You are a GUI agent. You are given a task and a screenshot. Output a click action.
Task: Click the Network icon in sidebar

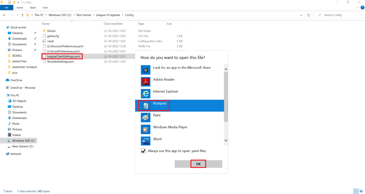tap(8, 154)
